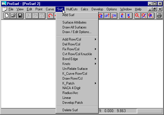This screenshot has height=115, width=164.
Task: Choose K_Curve Row/Col entry
Action: coord(77,74)
